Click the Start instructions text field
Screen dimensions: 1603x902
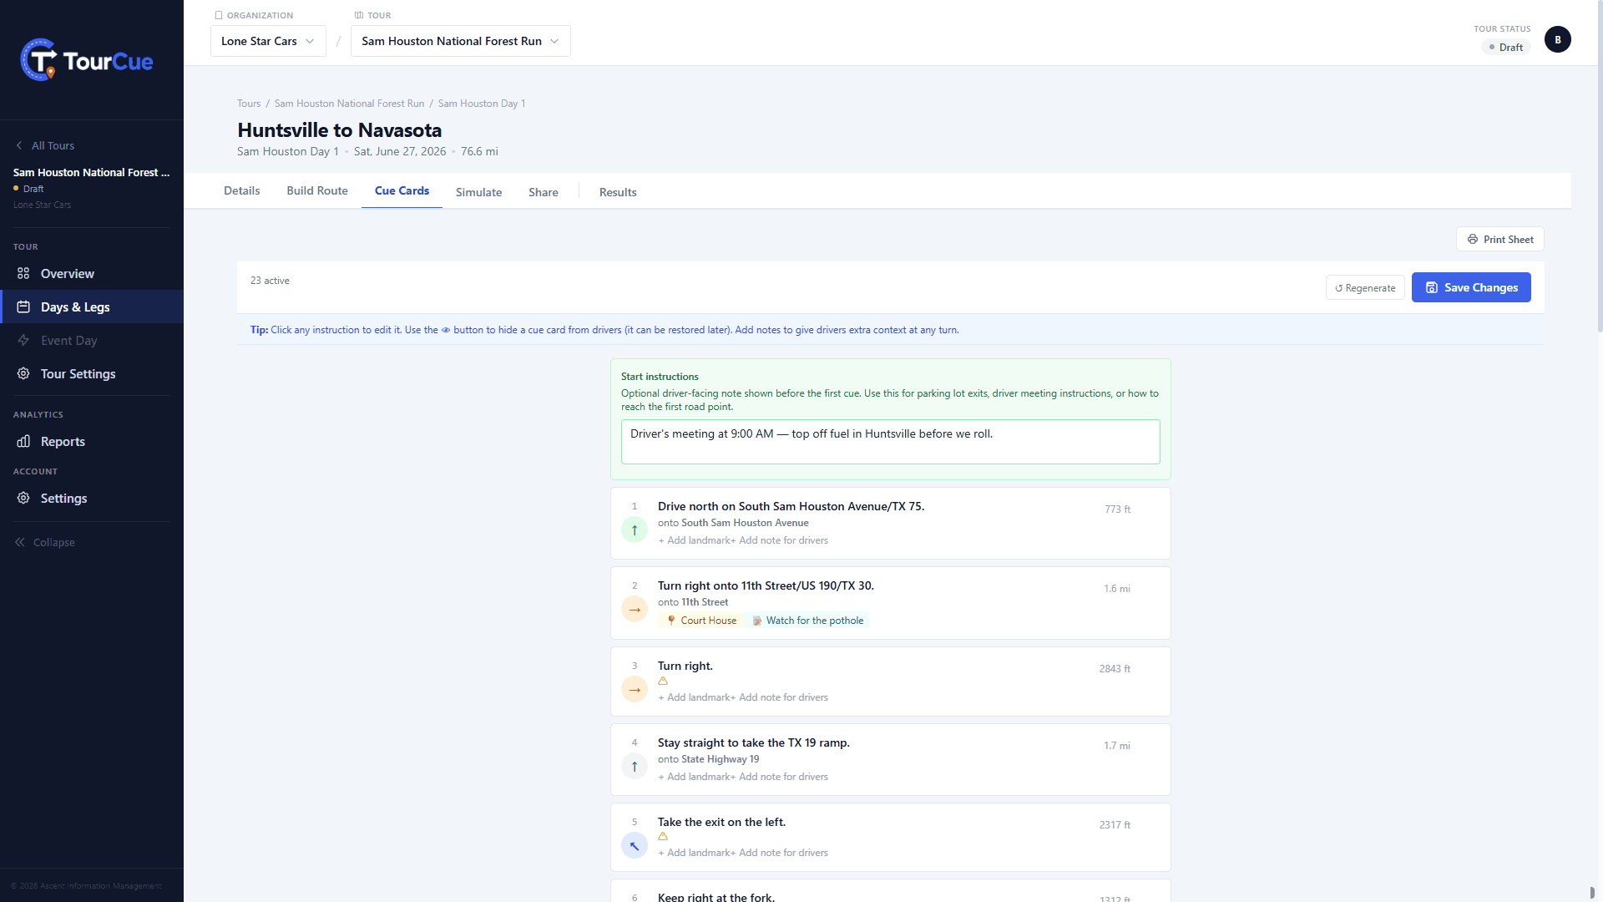click(891, 442)
